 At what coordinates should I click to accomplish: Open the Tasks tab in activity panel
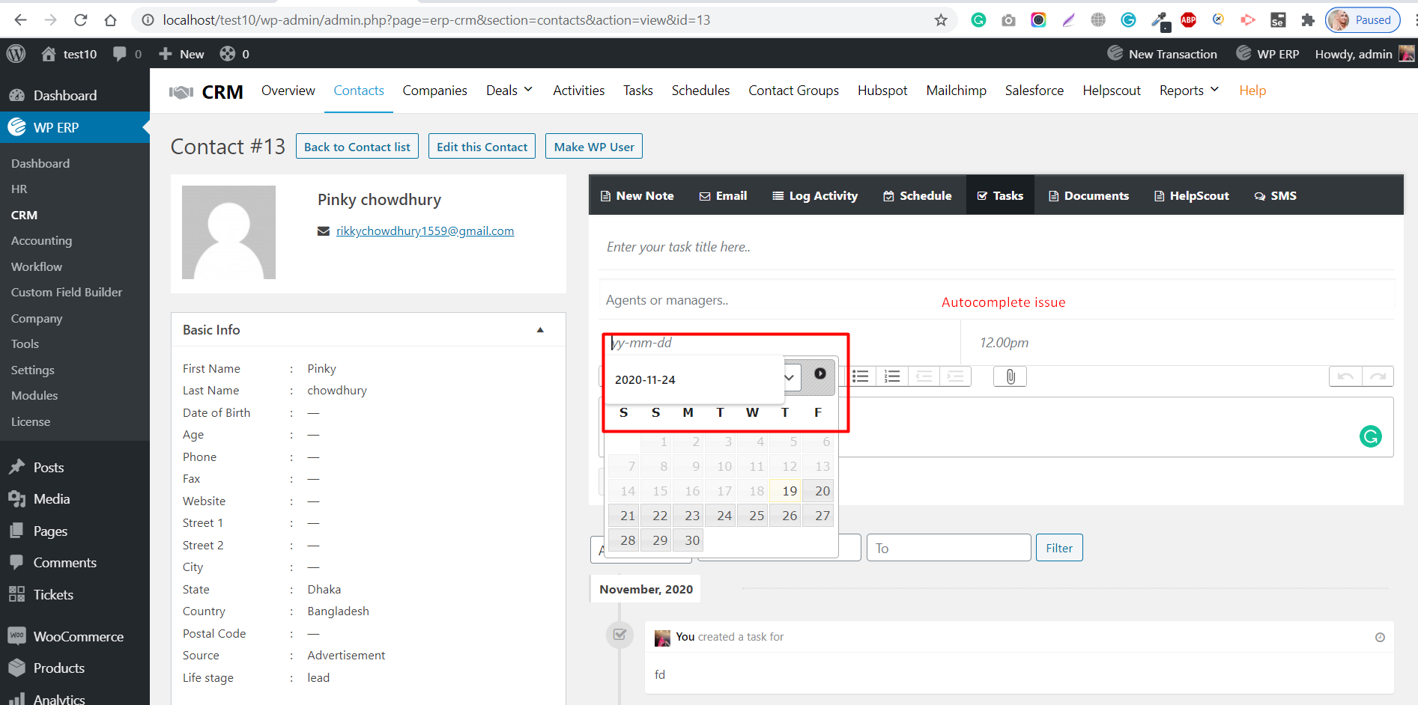[1000, 195]
